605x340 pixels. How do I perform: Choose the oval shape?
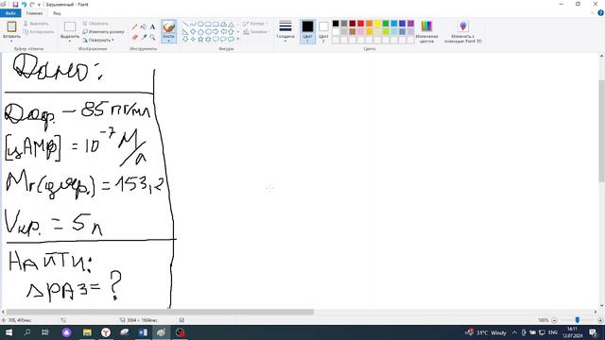pos(200,24)
